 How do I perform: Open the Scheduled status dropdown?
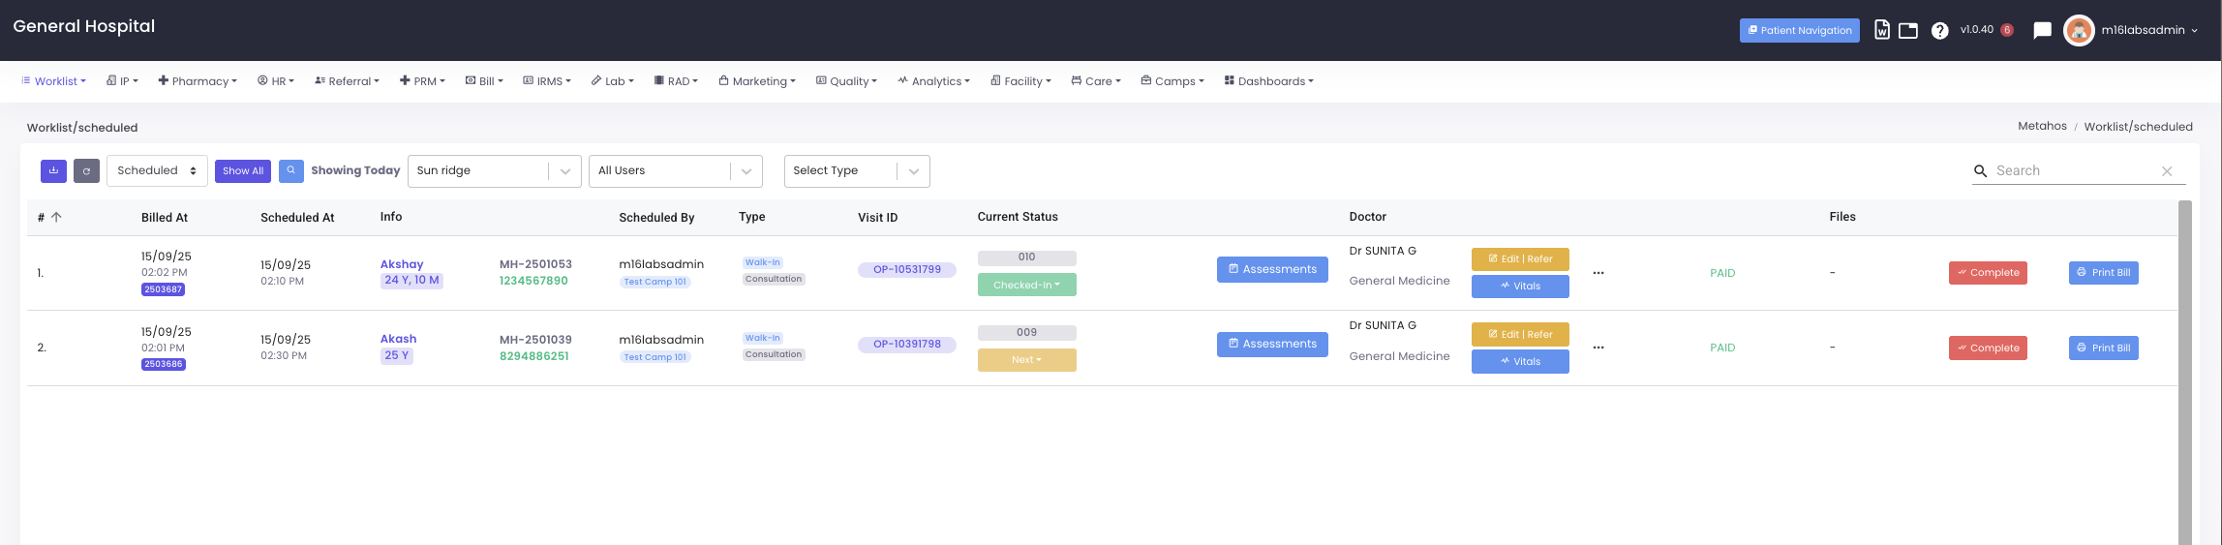(157, 171)
